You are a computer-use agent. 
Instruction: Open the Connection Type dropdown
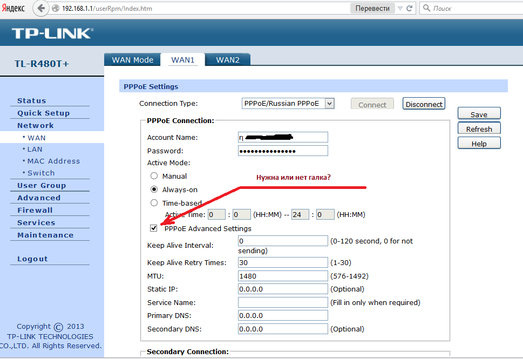pyautogui.click(x=288, y=104)
